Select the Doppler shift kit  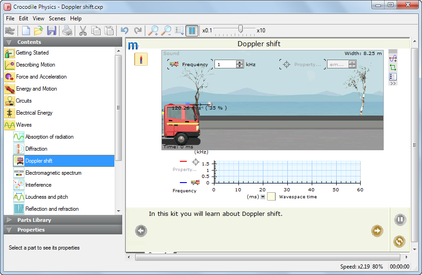pos(64,161)
